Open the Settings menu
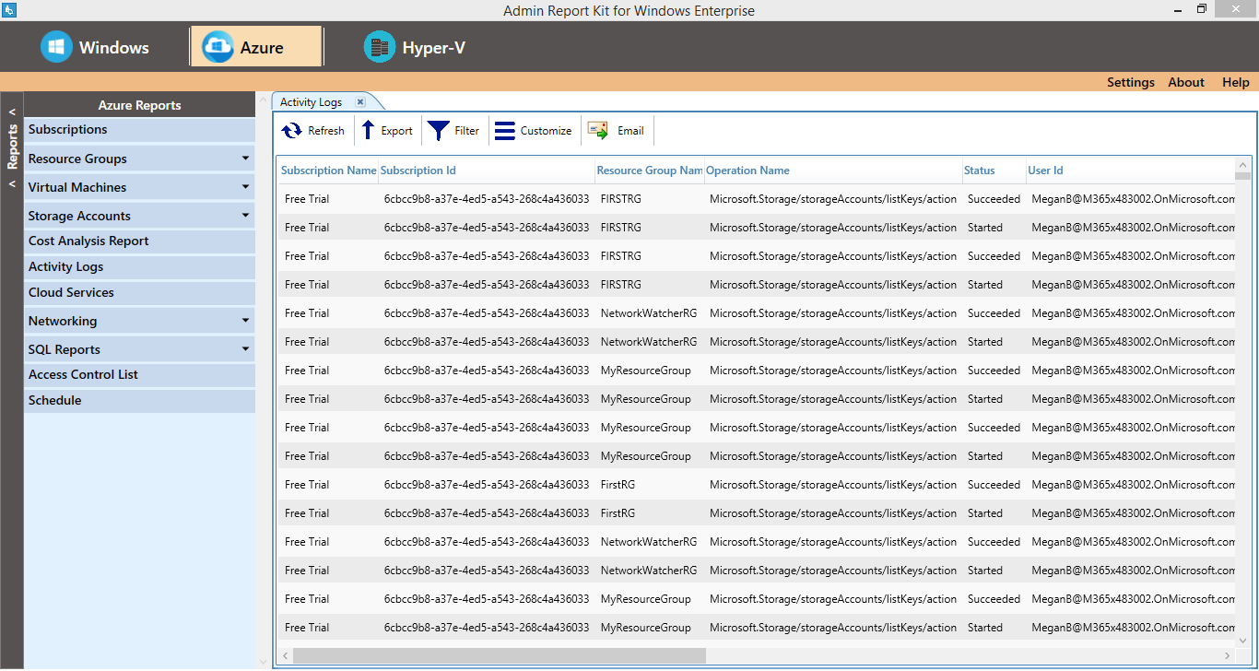The width and height of the screenshot is (1259, 671). [1131, 82]
